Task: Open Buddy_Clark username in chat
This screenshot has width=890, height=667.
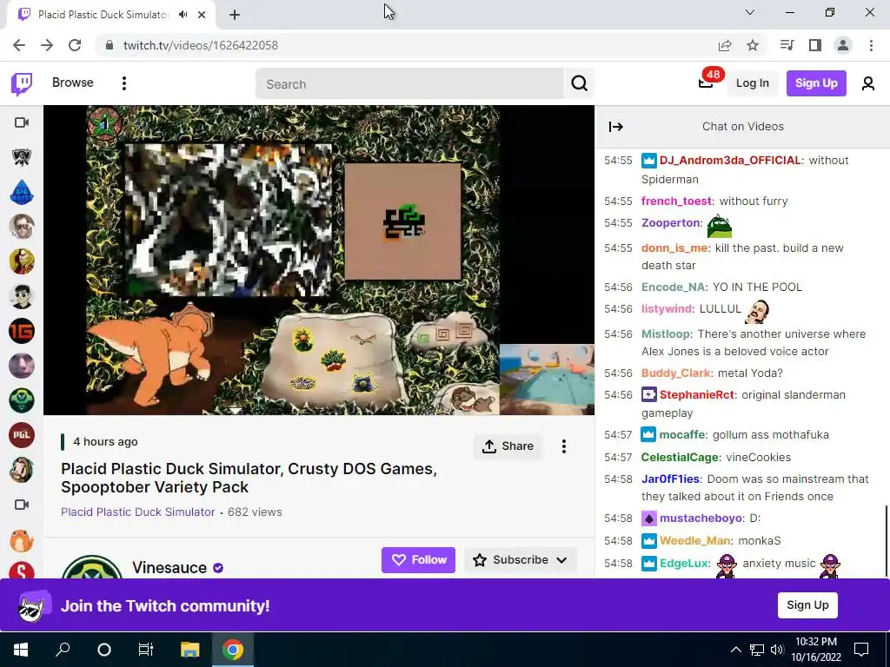Action: [675, 373]
